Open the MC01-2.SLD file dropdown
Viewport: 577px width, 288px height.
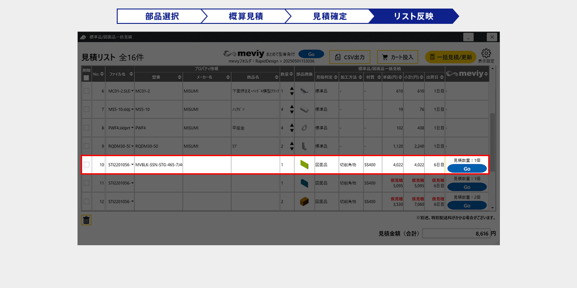[x=132, y=91]
